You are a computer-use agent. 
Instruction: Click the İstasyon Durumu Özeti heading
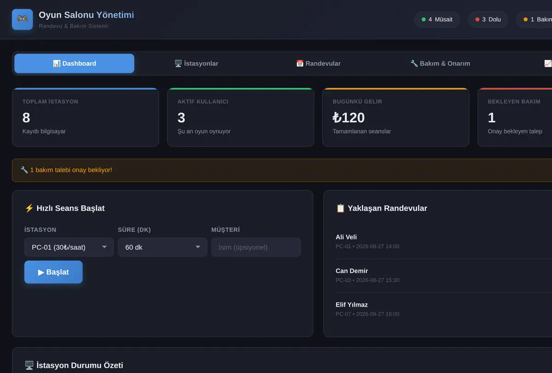click(x=74, y=366)
